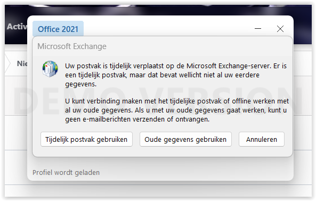Select Oude gegevens gebruiken button
Screen dimensions: 316x201
pos(185,139)
